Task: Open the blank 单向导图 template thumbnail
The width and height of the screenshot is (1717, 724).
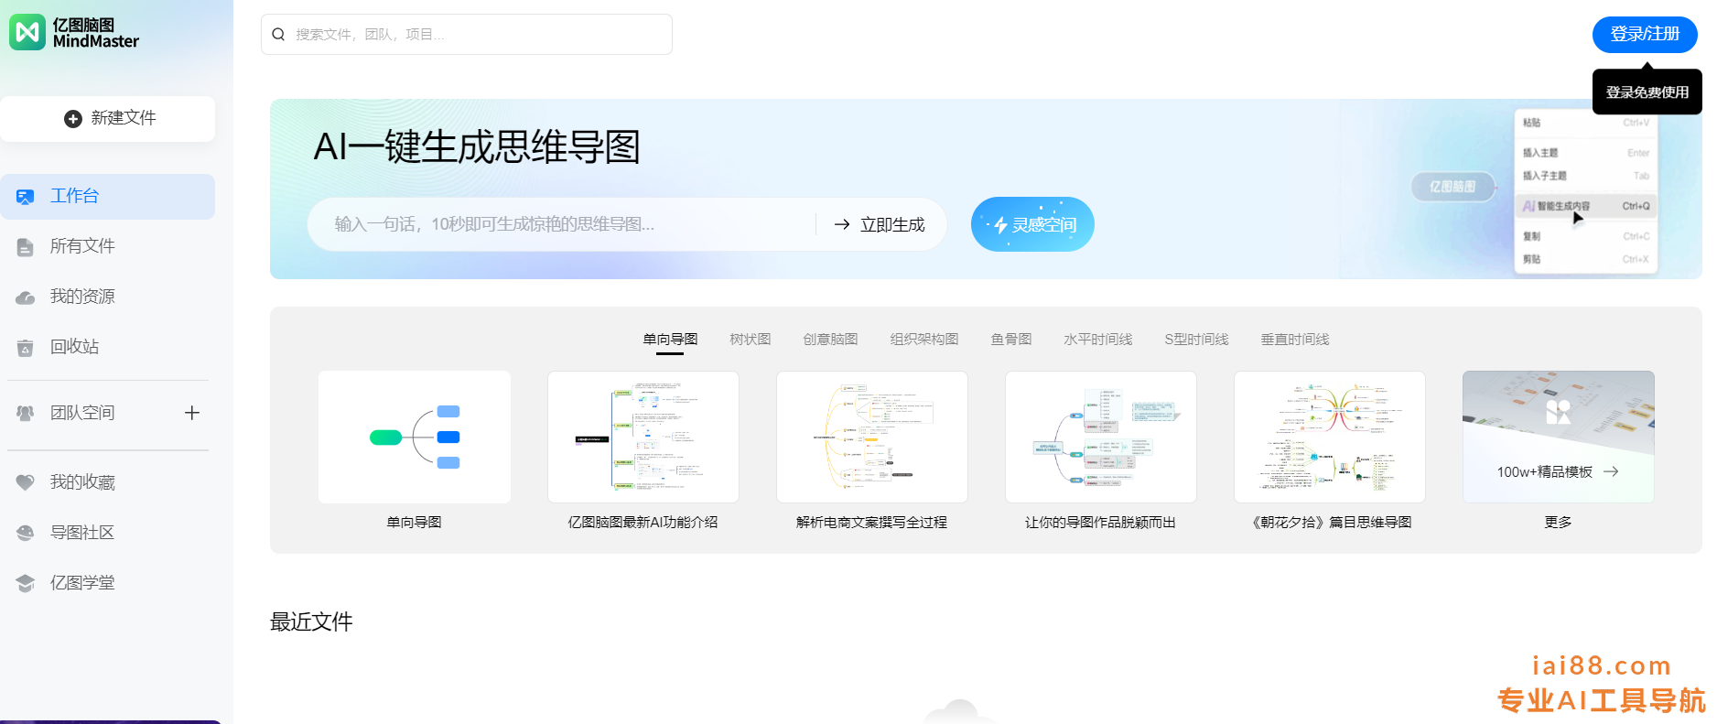Action: [415, 438]
